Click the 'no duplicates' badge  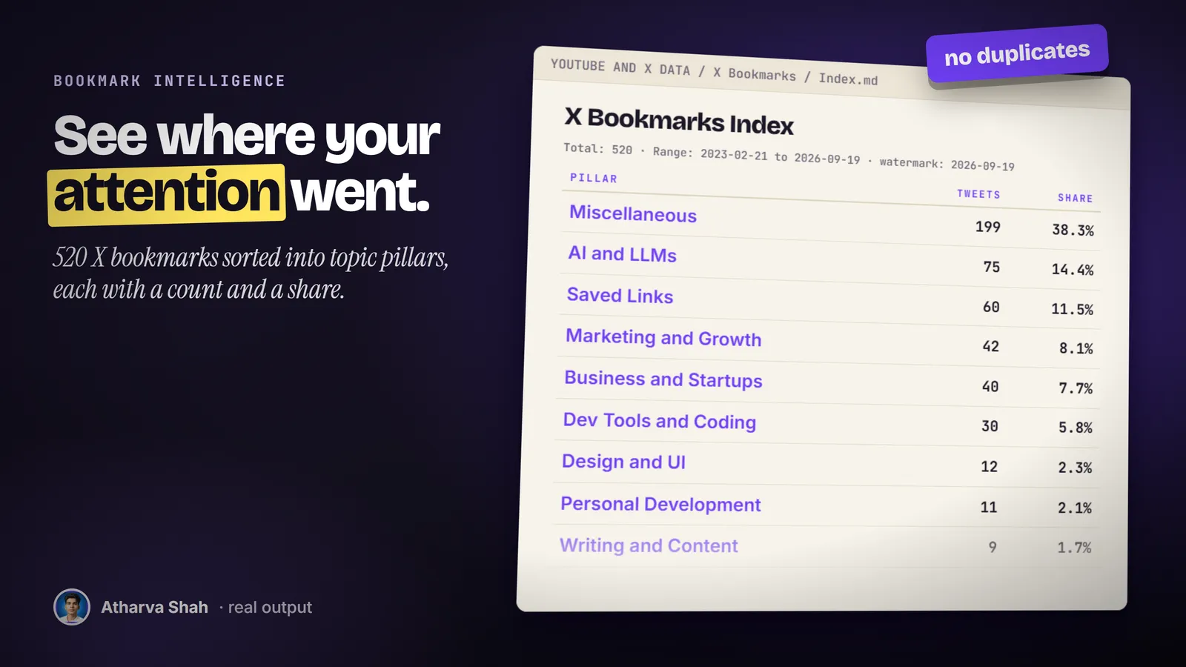click(x=1017, y=54)
